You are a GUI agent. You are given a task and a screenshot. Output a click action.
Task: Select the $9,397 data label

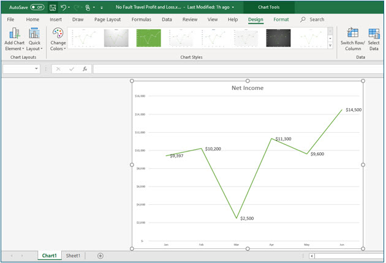tap(176, 156)
